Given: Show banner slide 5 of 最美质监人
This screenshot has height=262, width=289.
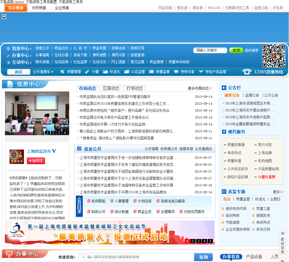Looking at the screenshot, I should point(210,241).
